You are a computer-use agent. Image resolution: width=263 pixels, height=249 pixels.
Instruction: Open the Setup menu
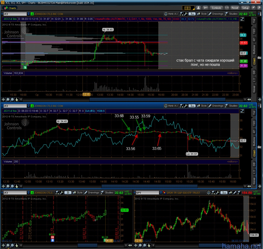[x=245, y=8]
